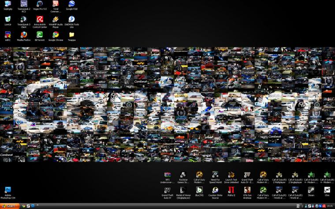The width and height of the screenshot is (335, 209).
Task: Expand the quick launch overflow chevron
Action: point(38,205)
